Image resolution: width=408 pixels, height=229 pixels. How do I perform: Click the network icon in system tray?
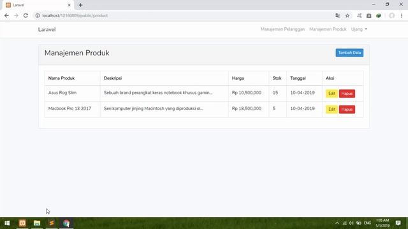tap(344, 223)
